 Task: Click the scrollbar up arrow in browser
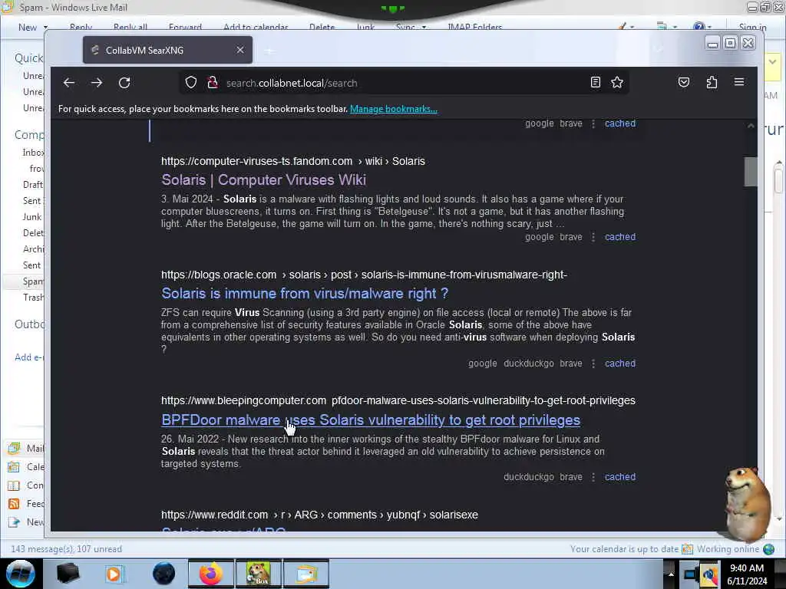point(751,126)
